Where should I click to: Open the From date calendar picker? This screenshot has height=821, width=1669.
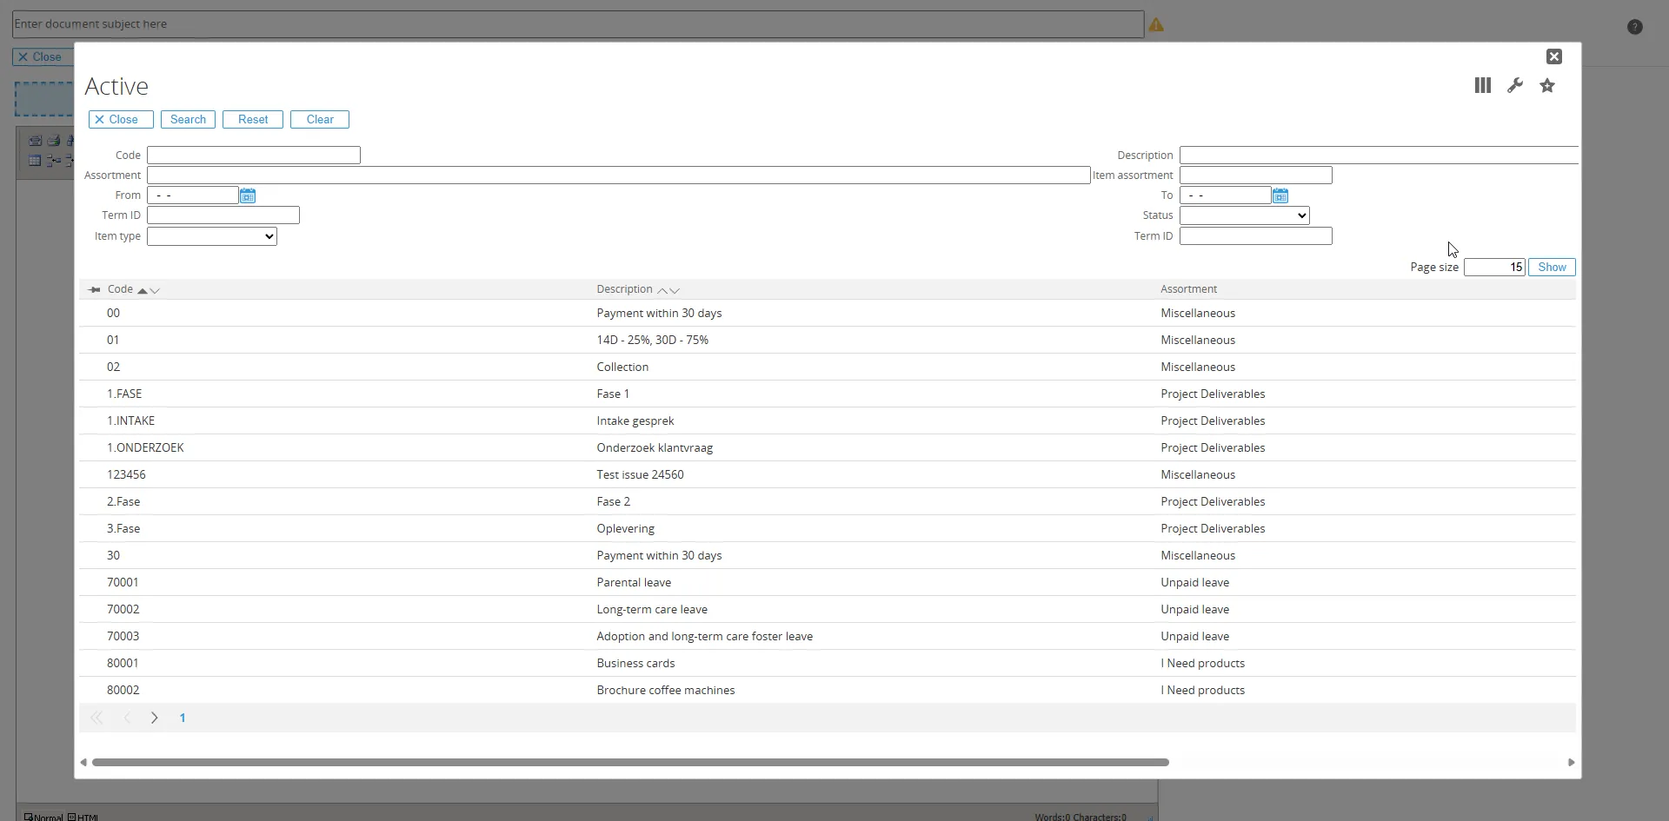coord(248,195)
